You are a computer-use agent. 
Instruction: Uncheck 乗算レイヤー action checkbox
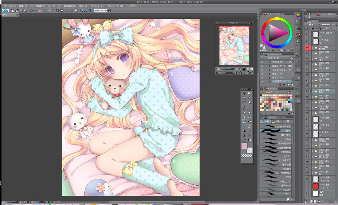click(x=262, y=78)
